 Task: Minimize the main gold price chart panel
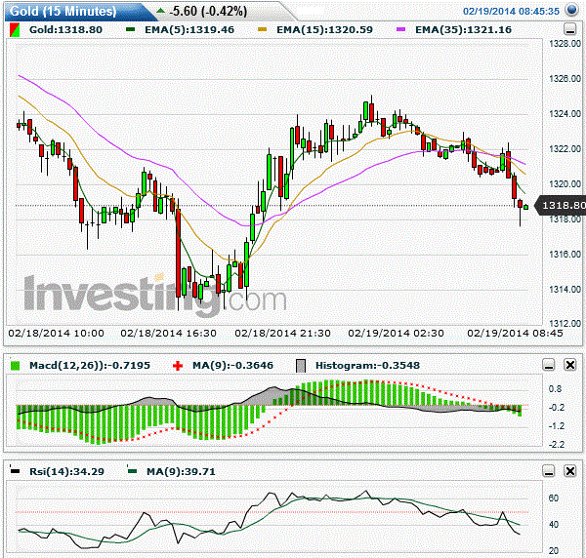(x=569, y=29)
